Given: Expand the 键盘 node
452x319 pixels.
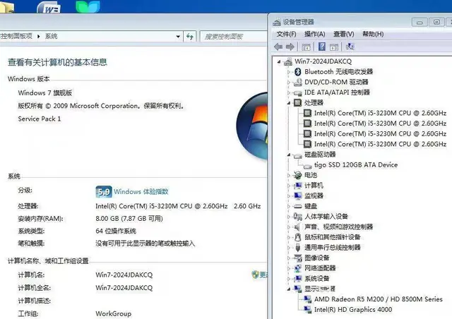Looking at the screenshot, I should click(289, 206).
